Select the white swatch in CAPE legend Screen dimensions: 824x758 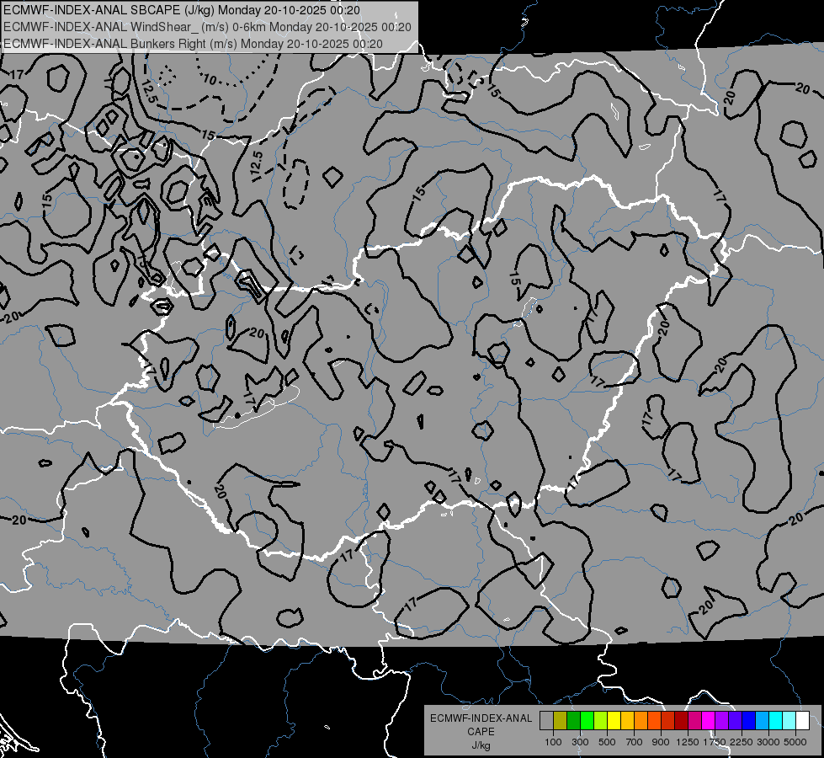[x=802, y=721]
